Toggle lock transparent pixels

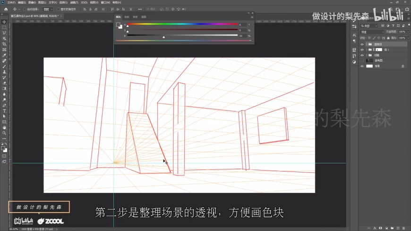coord(369,38)
